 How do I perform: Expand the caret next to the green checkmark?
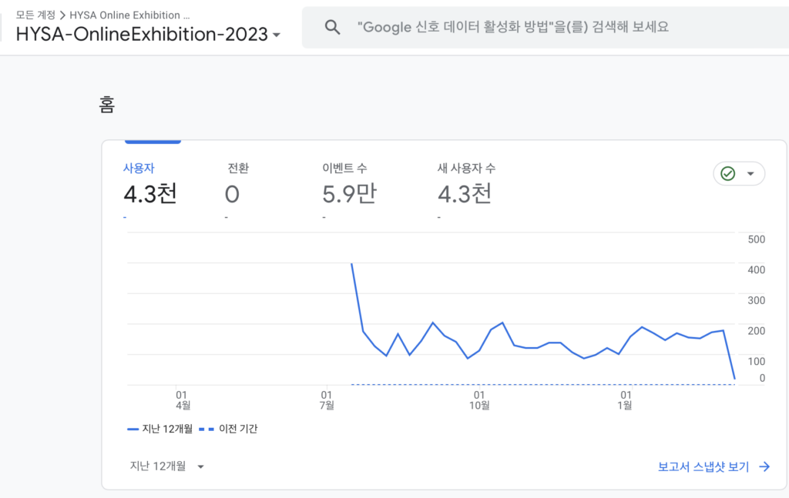tap(750, 174)
